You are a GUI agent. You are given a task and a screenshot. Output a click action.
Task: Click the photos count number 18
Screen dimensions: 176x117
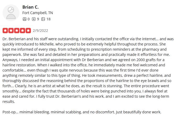[48, 19]
